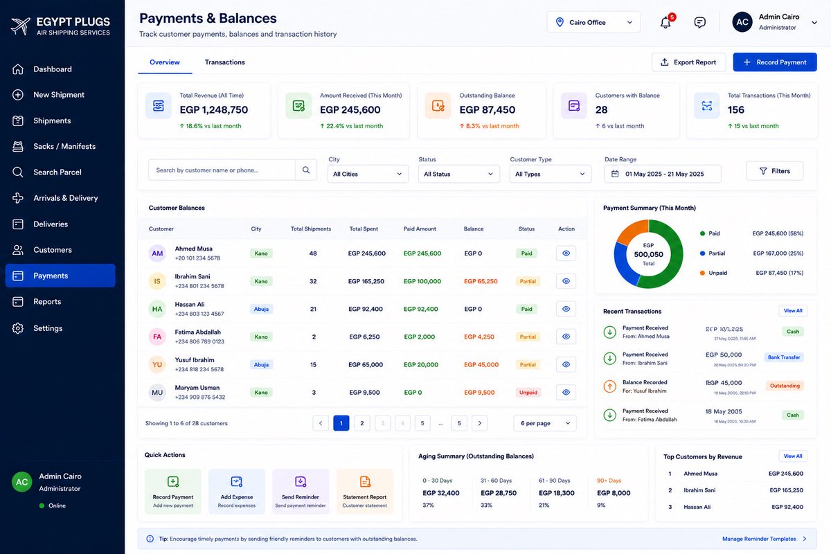Click the Add Expense quick action
Screen dimensions: 831x554
pyautogui.click(x=237, y=492)
